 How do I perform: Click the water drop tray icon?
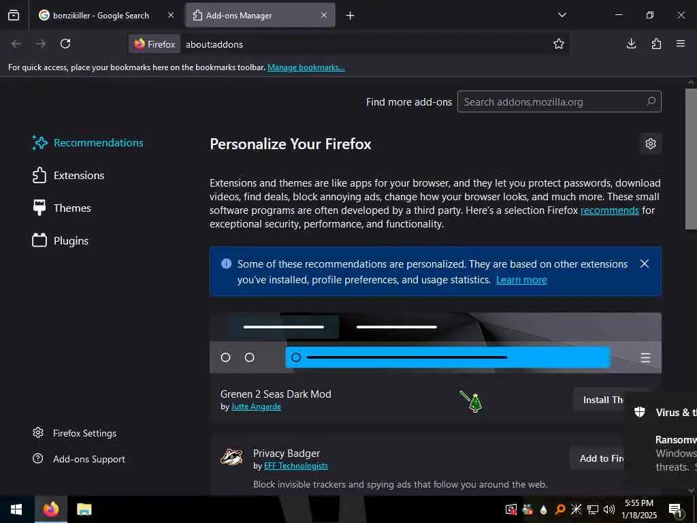[x=543, y=509]
